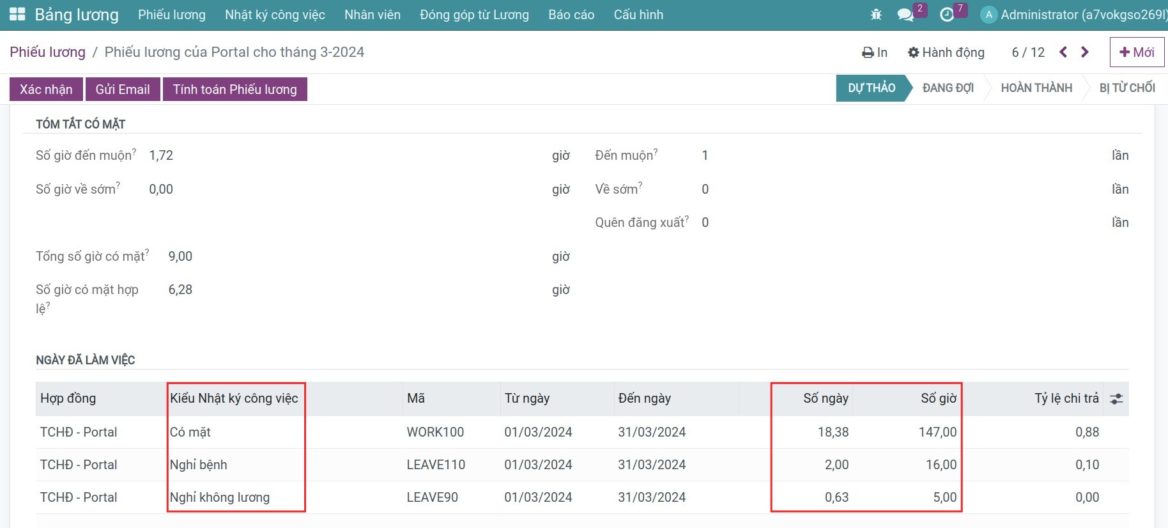Open the activities clock icon
1168x528 pixels.
[947, 14]
